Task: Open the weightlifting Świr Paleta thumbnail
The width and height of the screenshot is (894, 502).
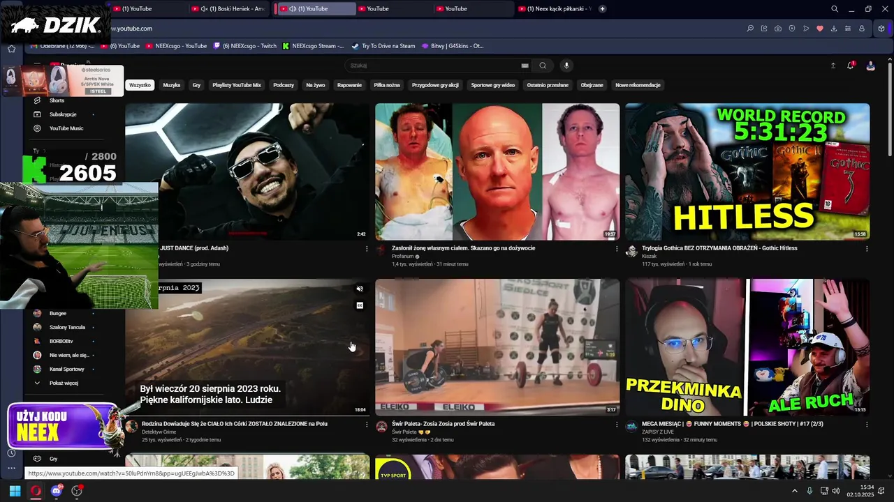Action: pos(497,347)
